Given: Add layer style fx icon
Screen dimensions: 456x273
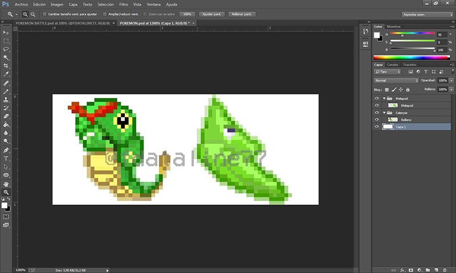Looking at the screenshot, I should click(x=402, y=270).
